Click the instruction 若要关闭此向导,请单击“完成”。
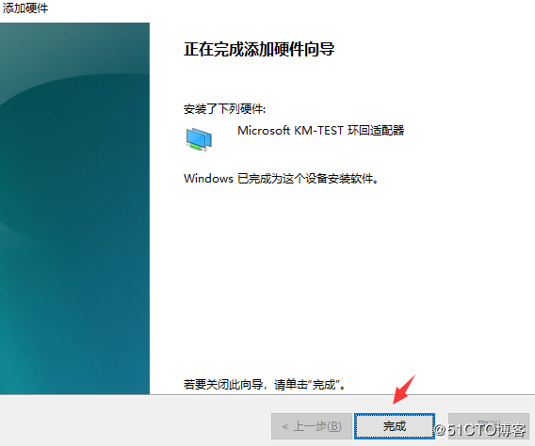The height and width of the screenshot is (446, 535). tap(265, 385)
